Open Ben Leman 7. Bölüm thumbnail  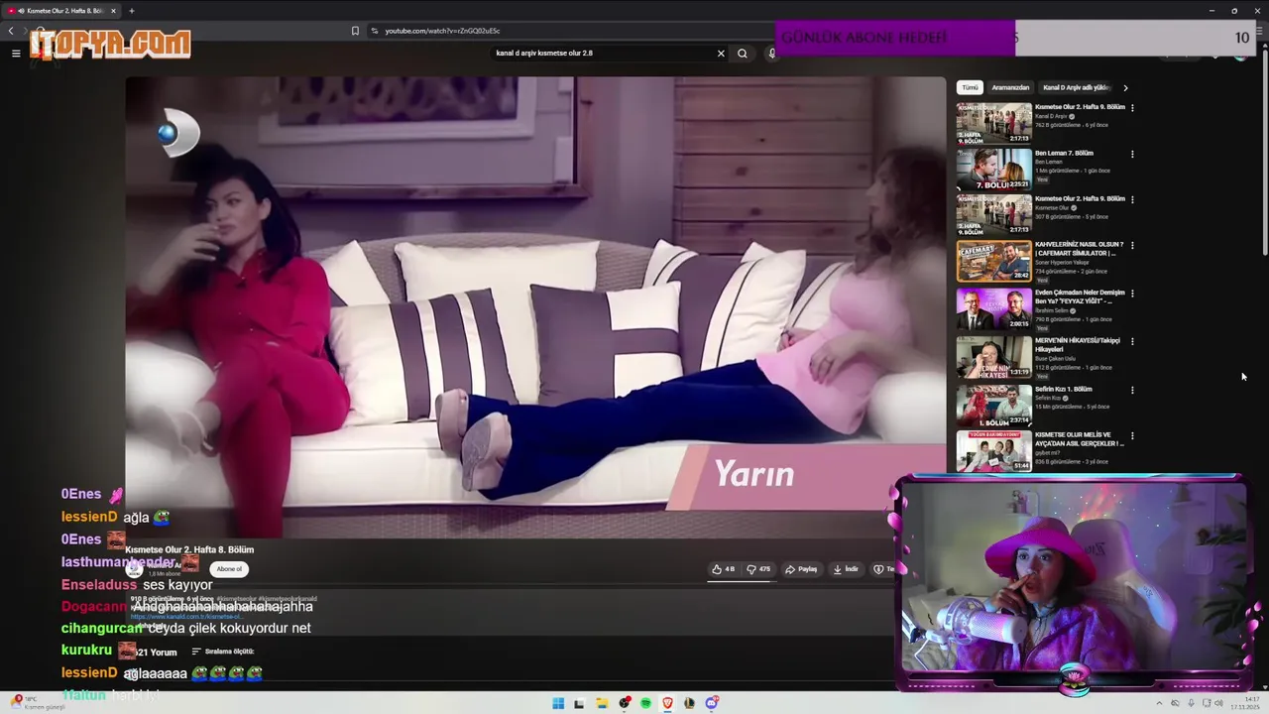tap(993, 169)
